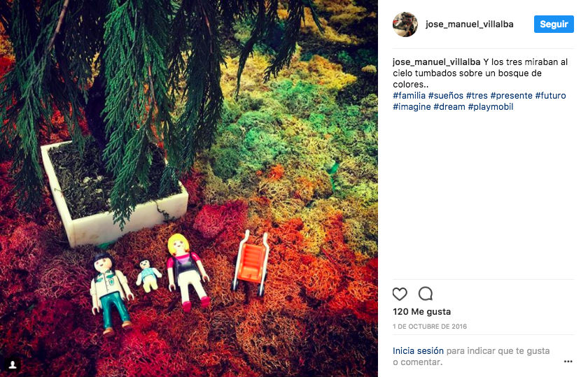This screenshot has width=588, height=377.
Task: Open the #playmobil hashtag
Action: [491, 107]
